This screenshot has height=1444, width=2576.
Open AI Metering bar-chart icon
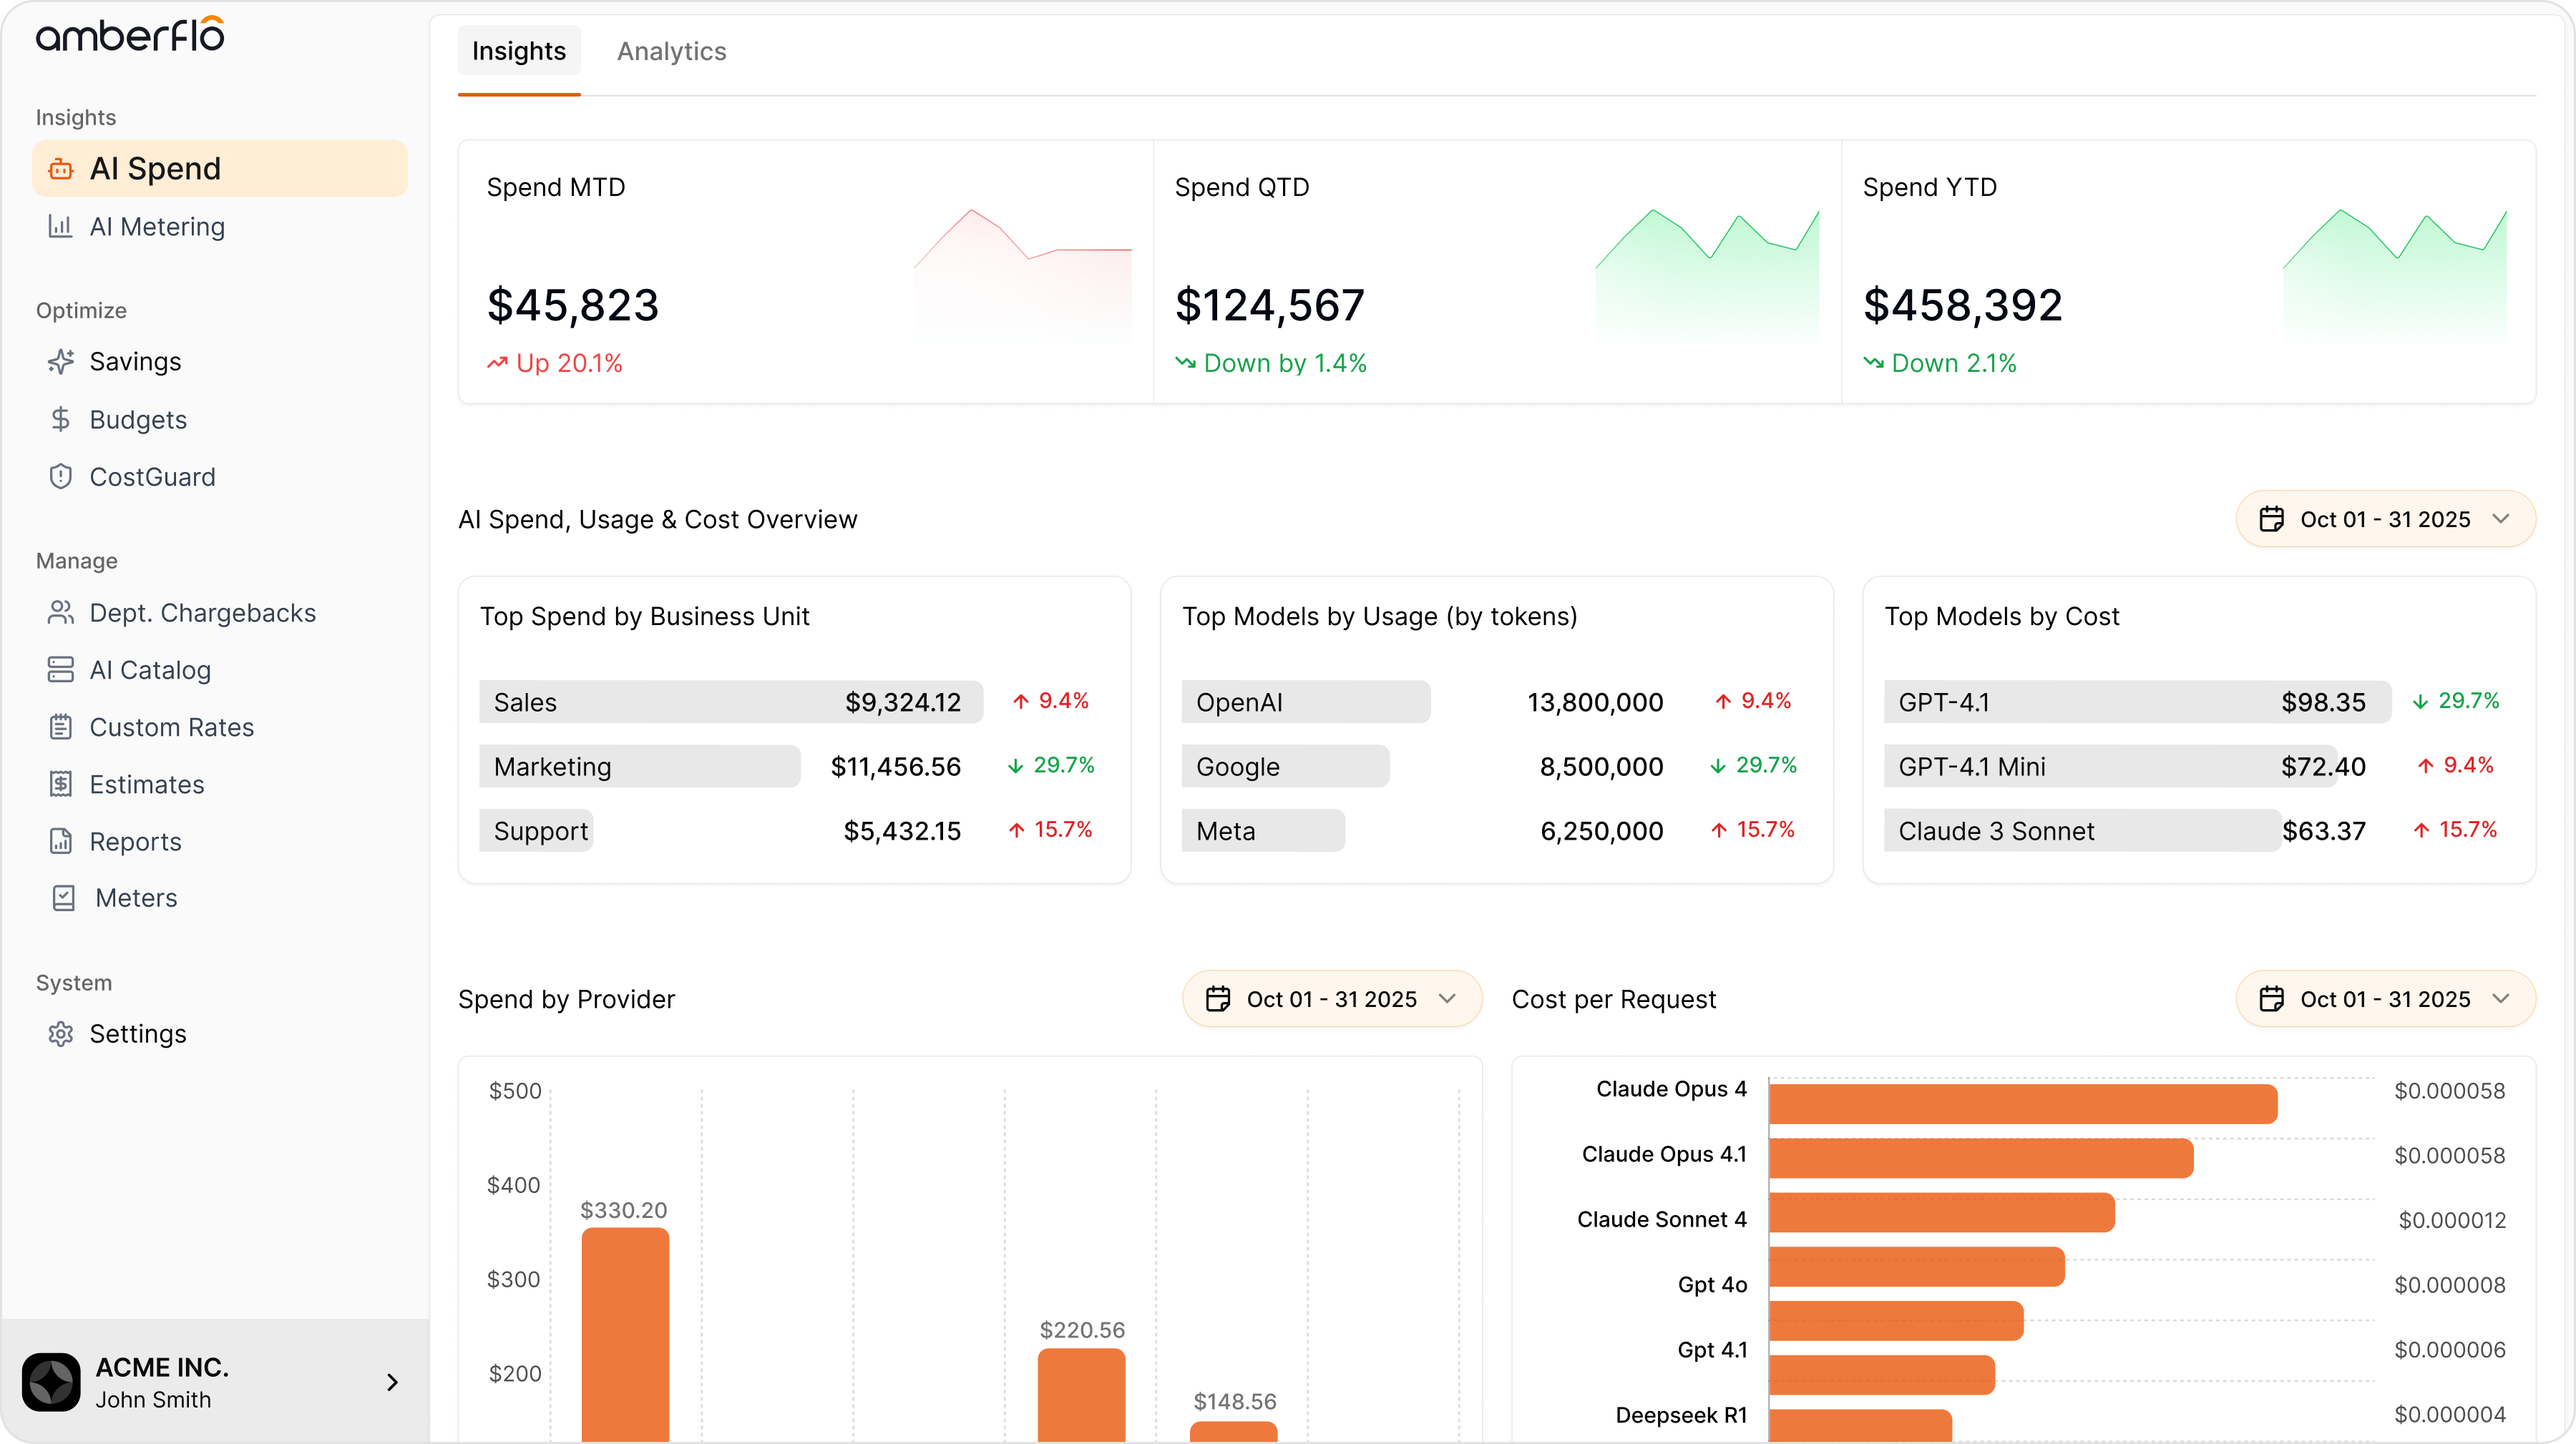tap(61, 227)
